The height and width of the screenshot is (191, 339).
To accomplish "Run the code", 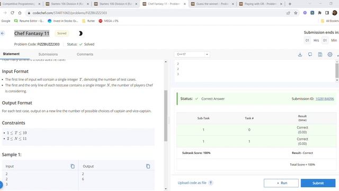I will (281, 183).
